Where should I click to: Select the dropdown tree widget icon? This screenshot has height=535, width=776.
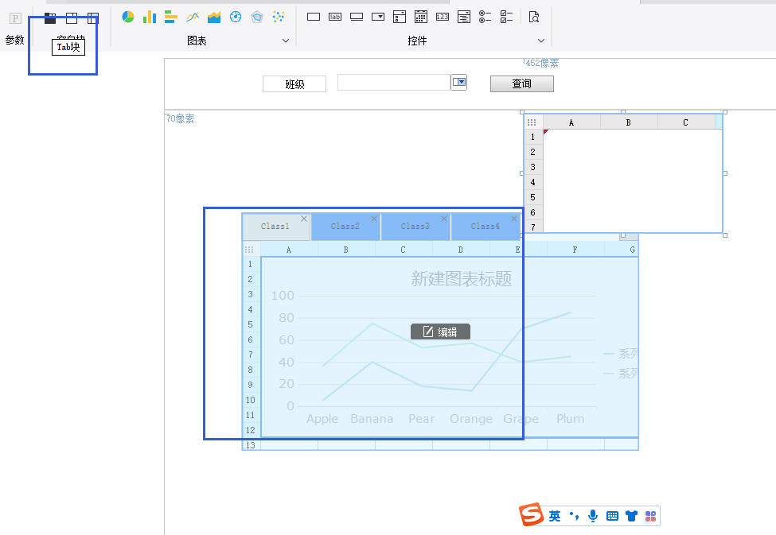pyautogui.click(x=400, y=17)
